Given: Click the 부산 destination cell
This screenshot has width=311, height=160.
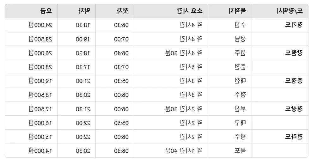Looking at the screenshot, I should coord(230,109).
